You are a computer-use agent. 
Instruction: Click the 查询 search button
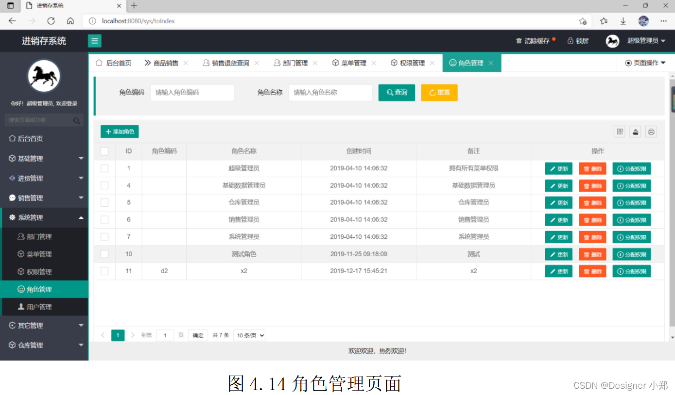coord(397,92)
